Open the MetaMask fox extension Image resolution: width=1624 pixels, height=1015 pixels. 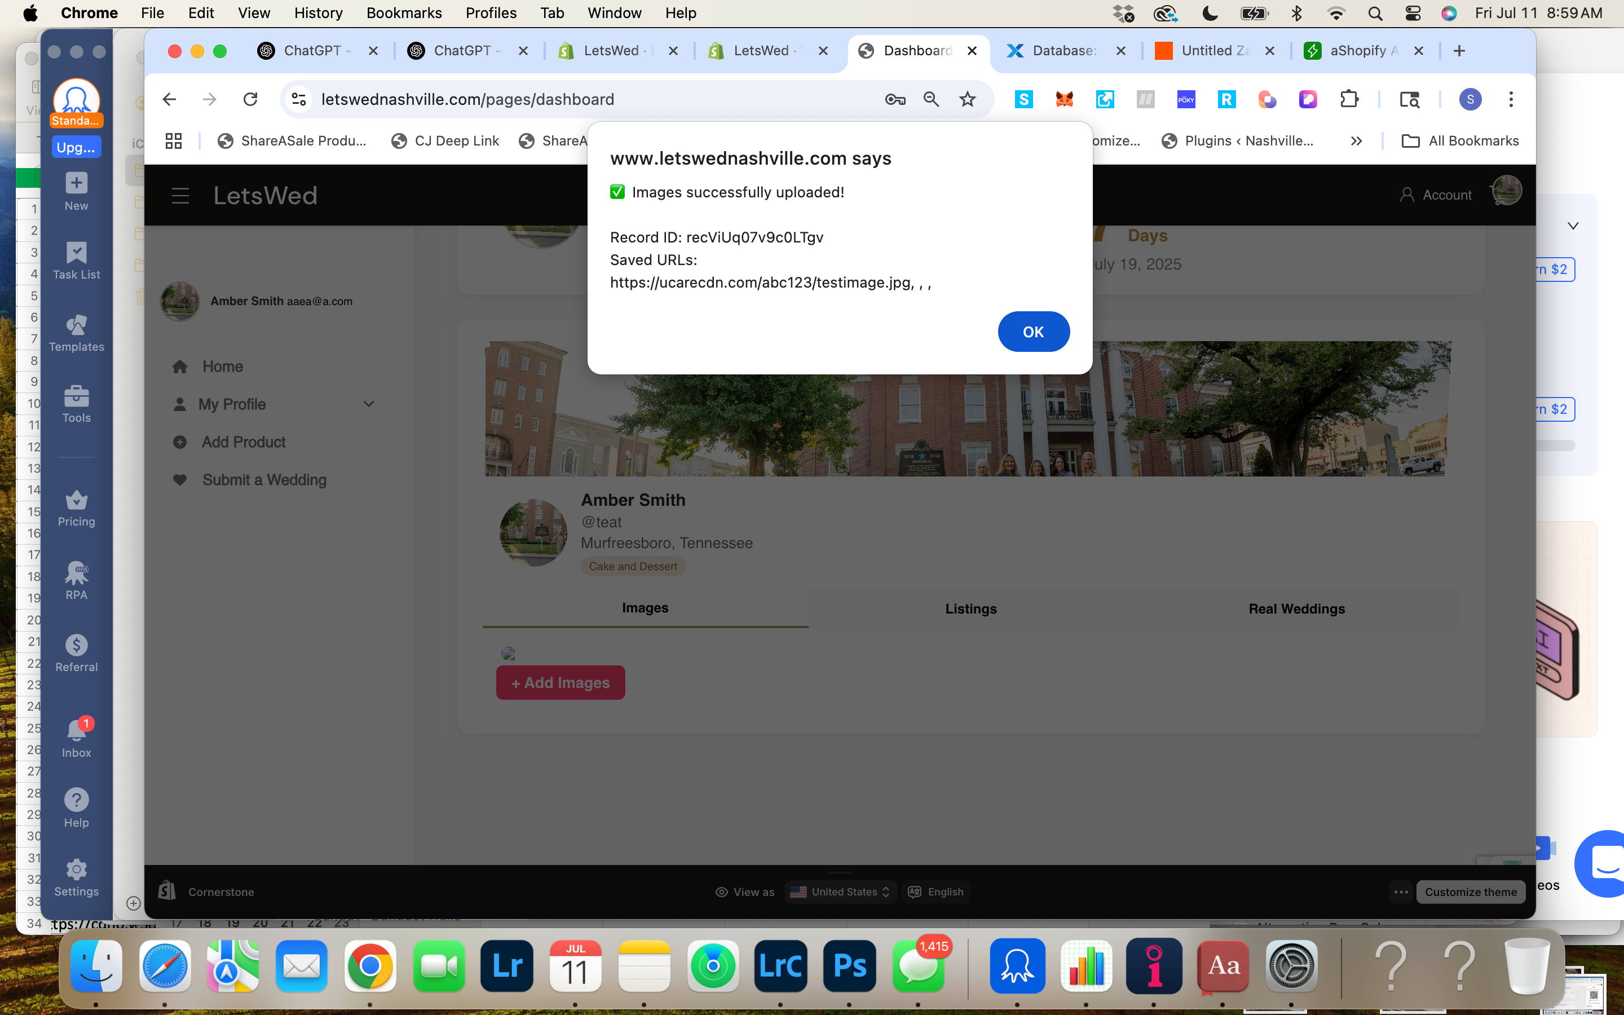click(1064, 99)
